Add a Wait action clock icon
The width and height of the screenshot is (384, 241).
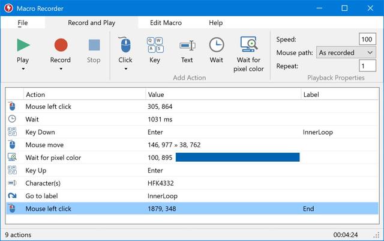(x=217, y=45)
